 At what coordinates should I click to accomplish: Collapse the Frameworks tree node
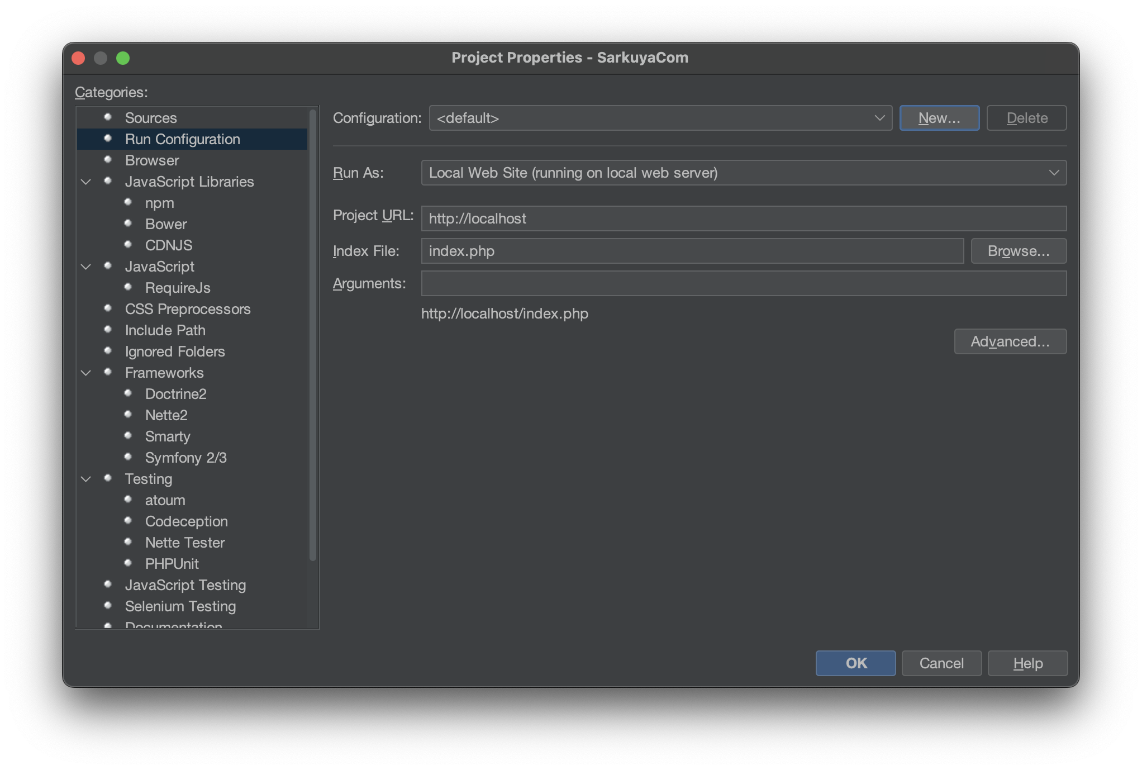[x=86, y=373]
